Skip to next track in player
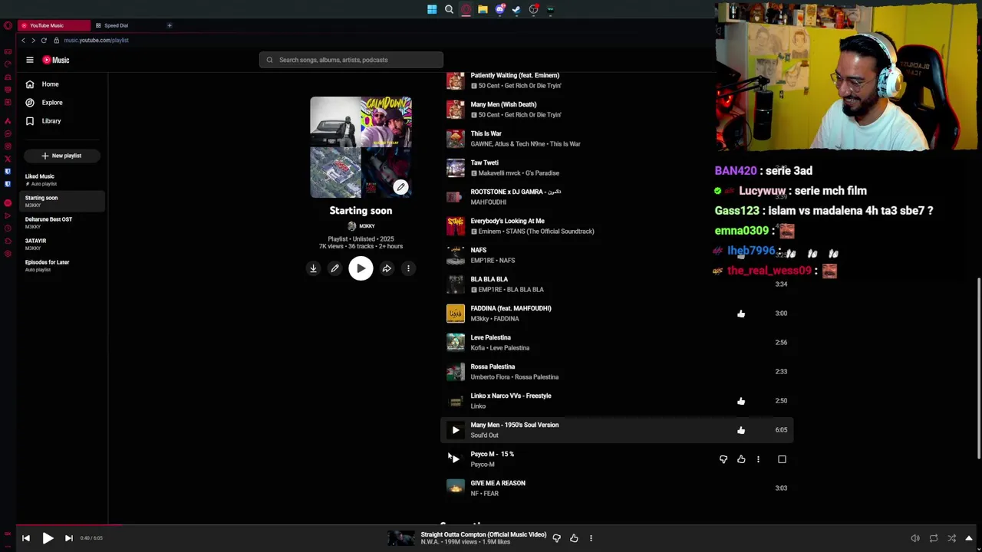This screenshot has width=982, height=552. click(x=69, y=538)
